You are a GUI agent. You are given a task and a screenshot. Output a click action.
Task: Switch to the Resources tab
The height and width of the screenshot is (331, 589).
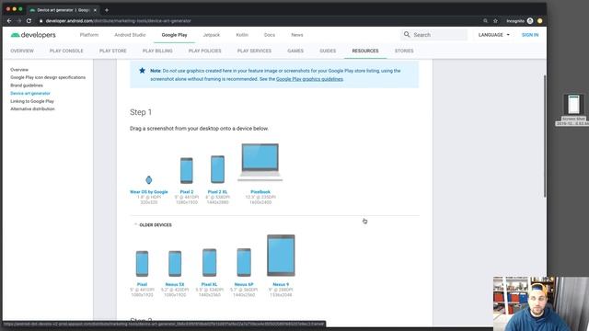click(365, 51)
